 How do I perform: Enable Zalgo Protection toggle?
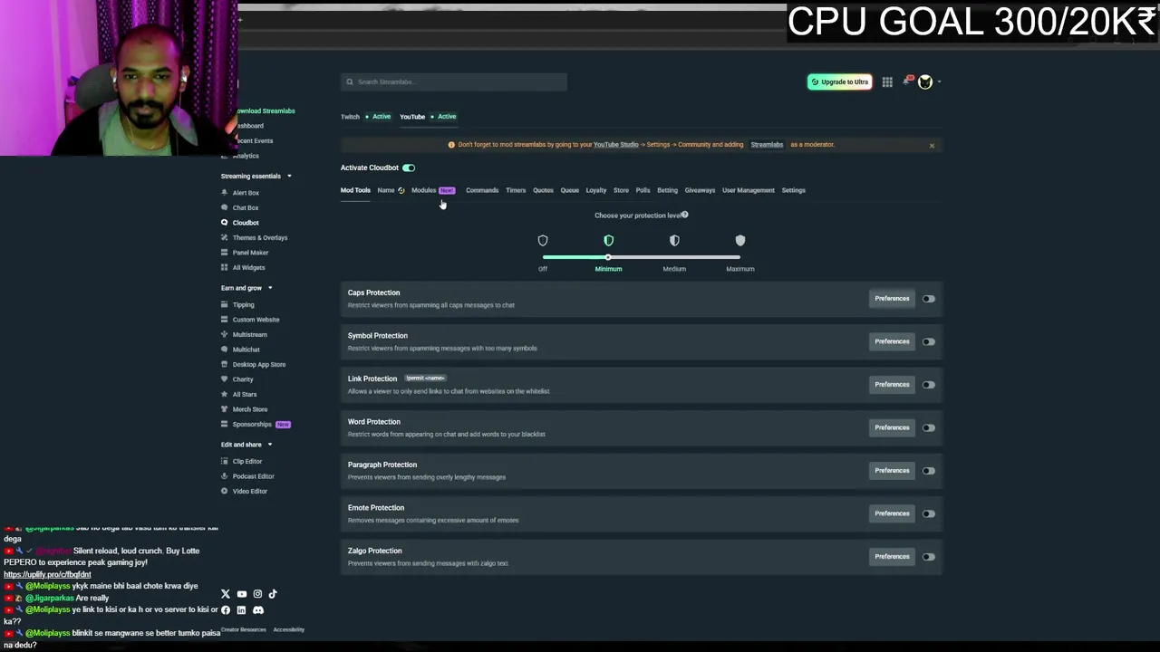(929, 557)
